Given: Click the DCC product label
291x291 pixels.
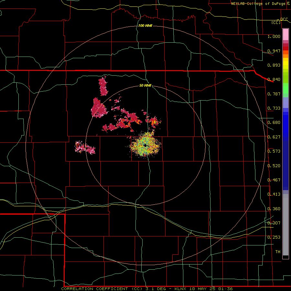Looking at the screenshot, I should [284, 19].
